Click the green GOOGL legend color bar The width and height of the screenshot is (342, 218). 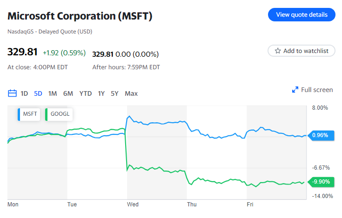point(47,114)
